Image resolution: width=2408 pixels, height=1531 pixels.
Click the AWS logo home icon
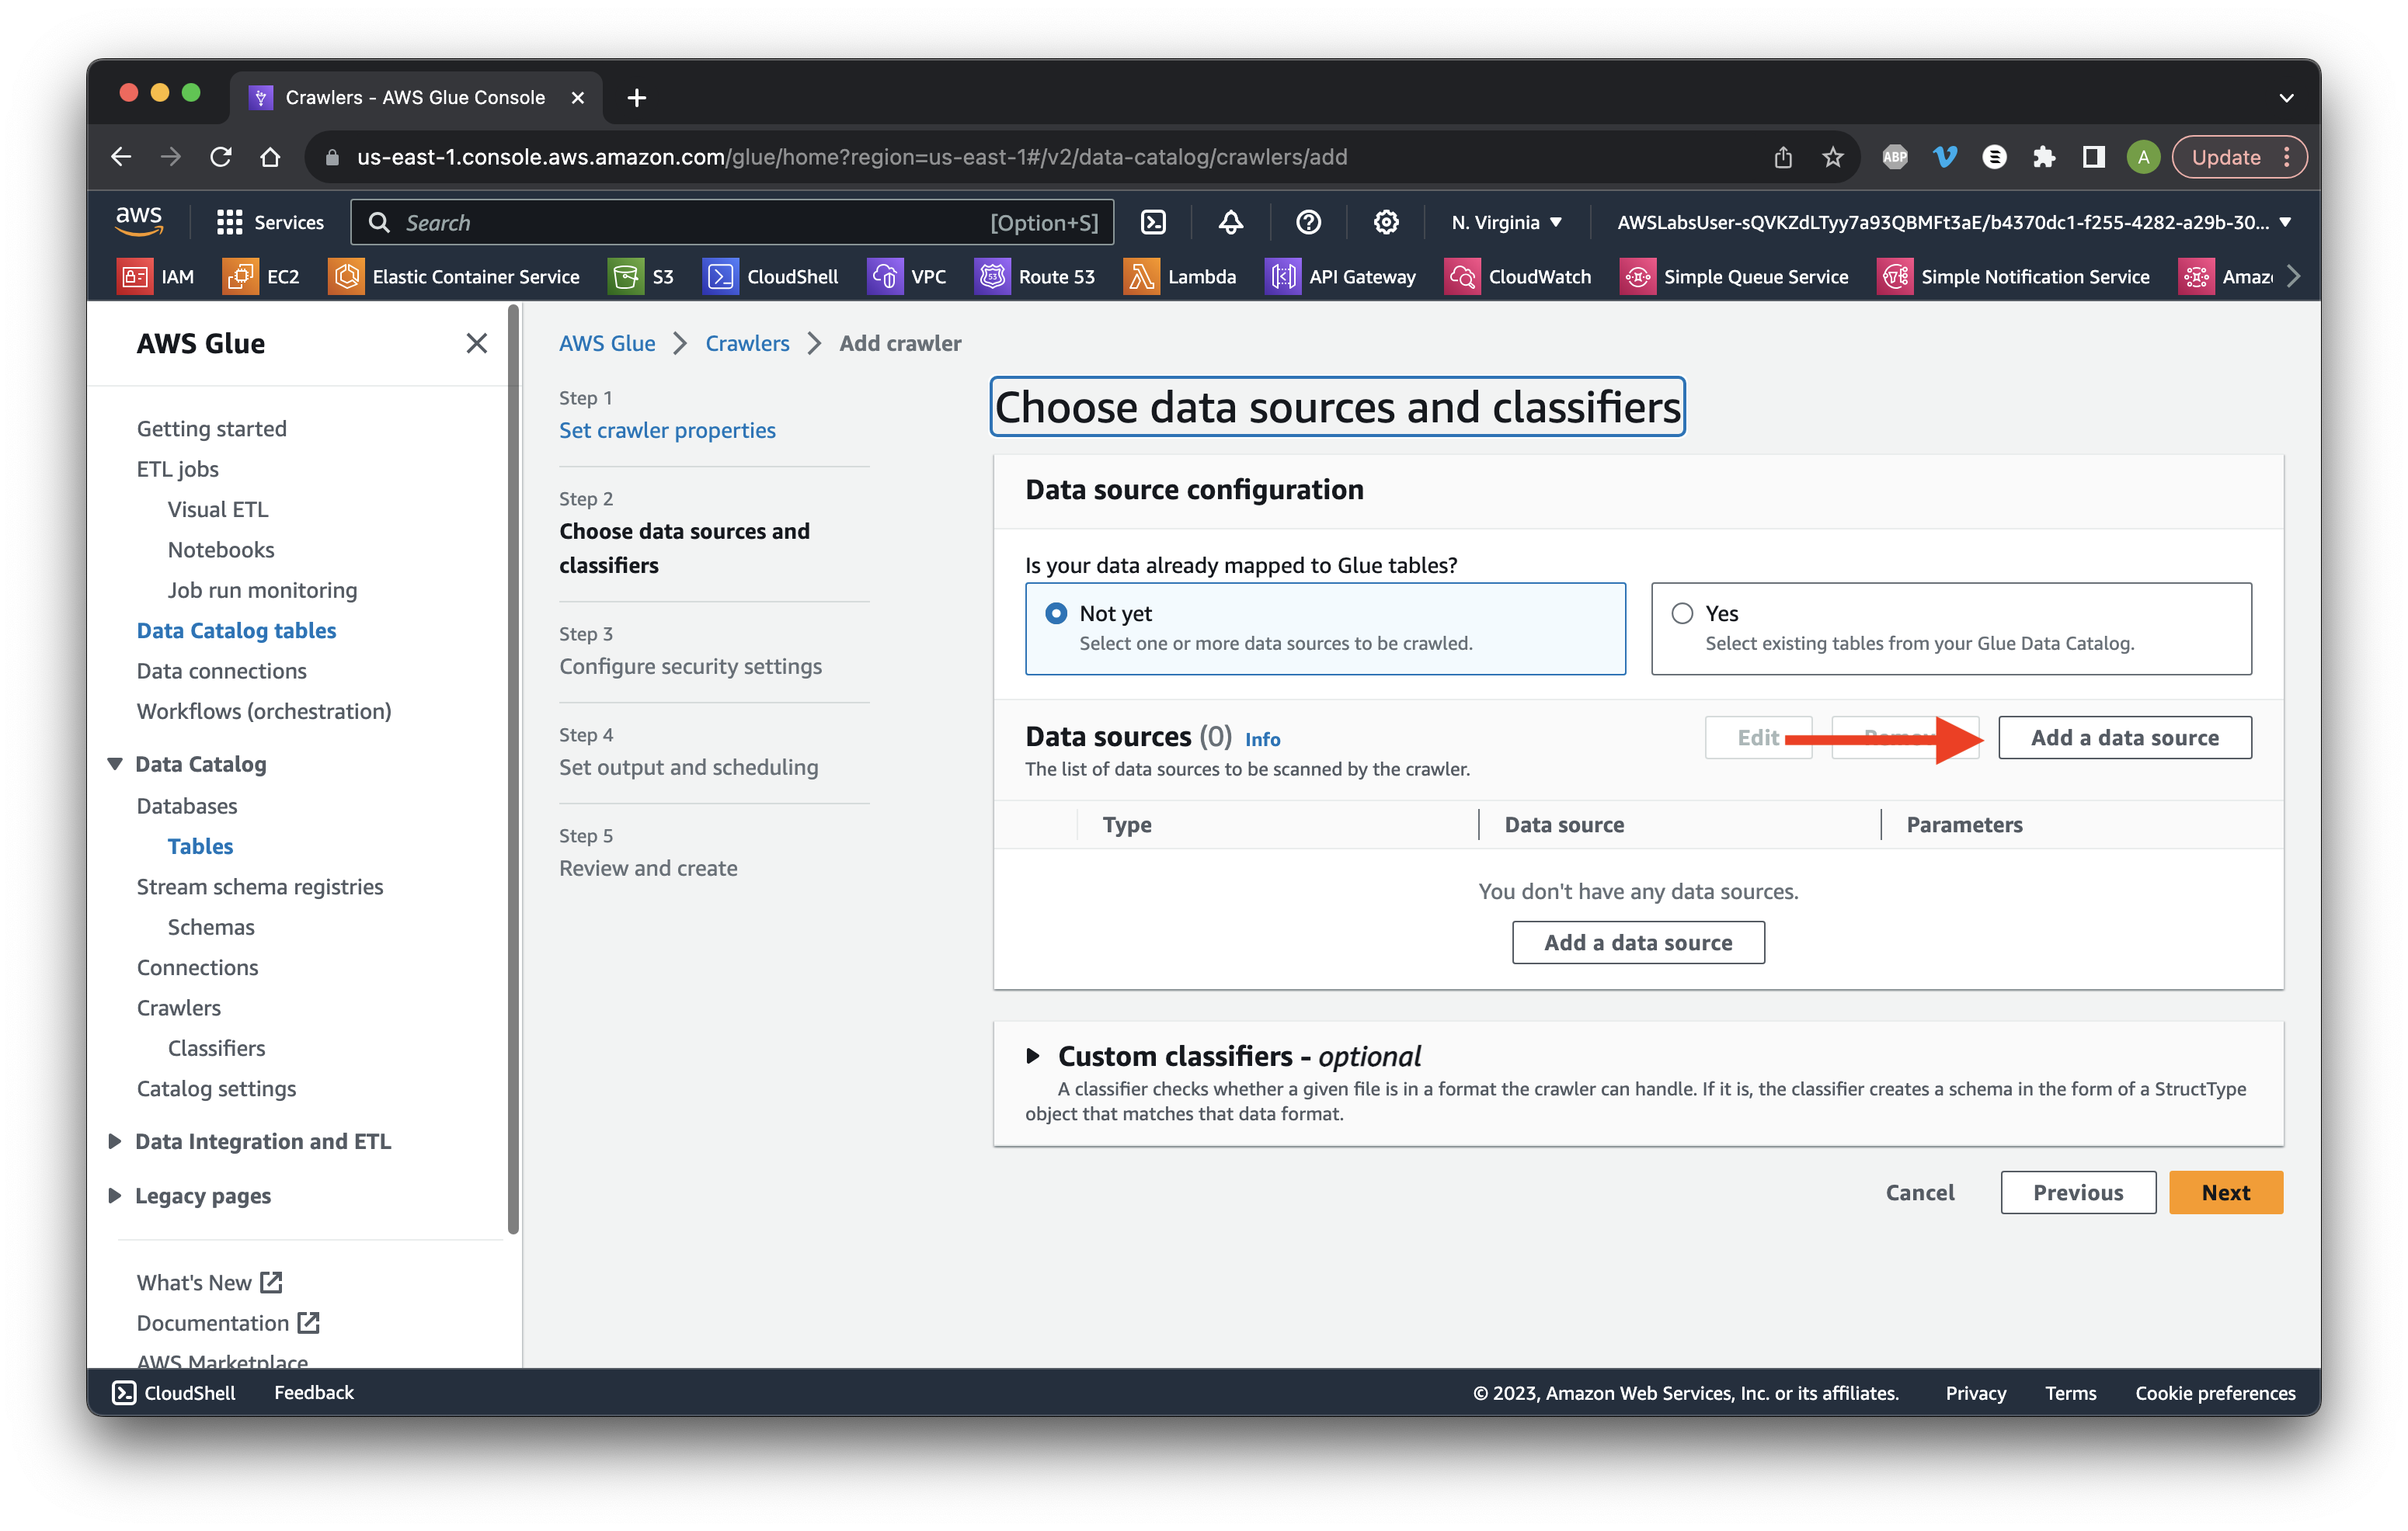coord(139,222)
